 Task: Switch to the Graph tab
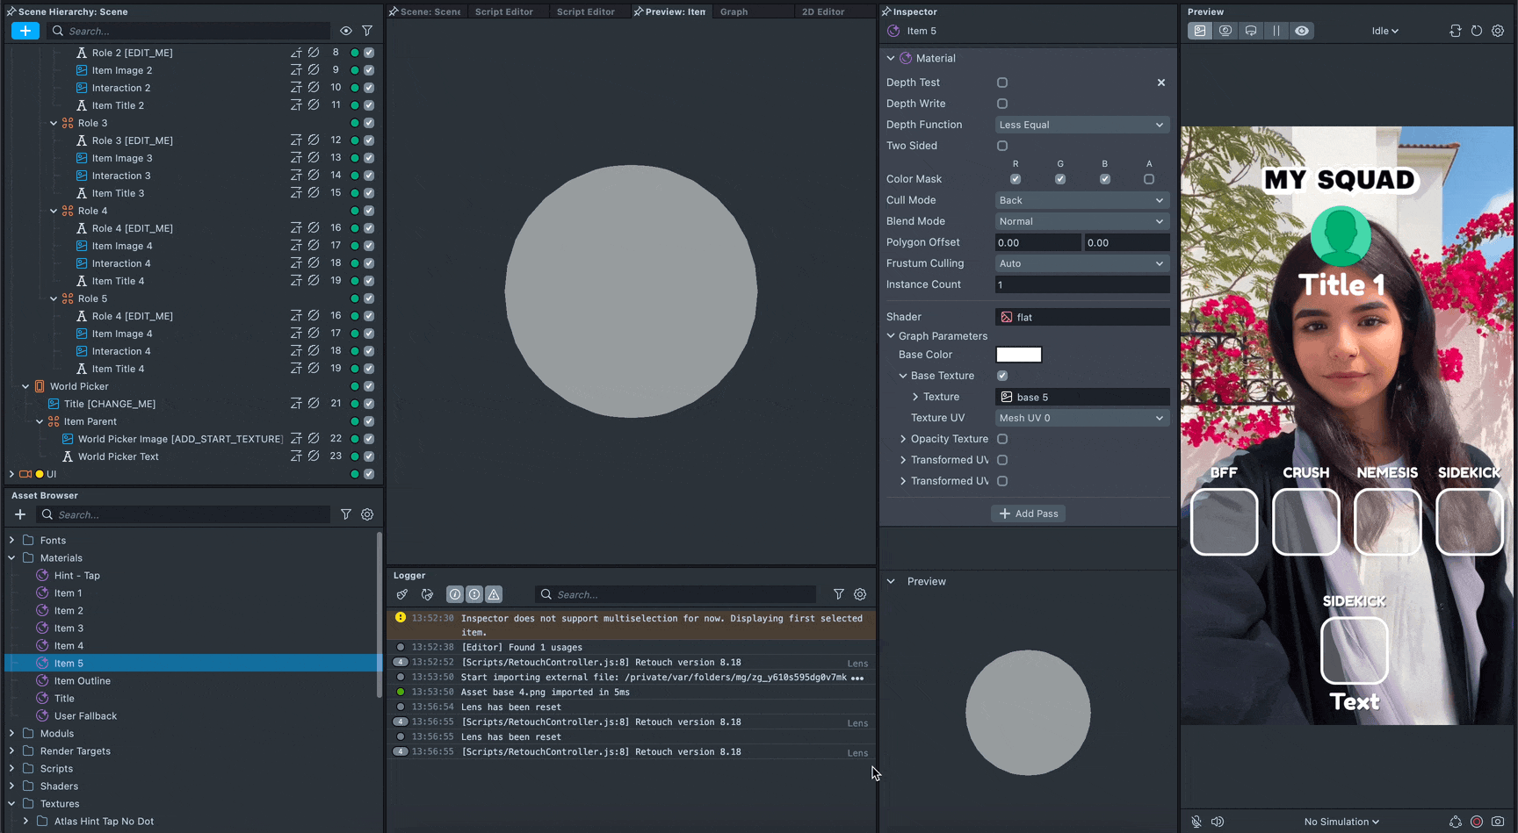coord(734,11)
